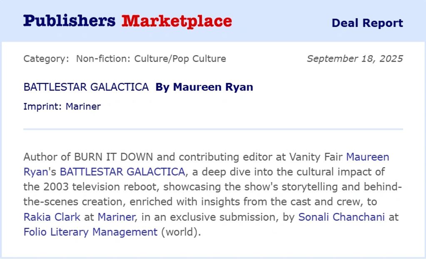The image size is (426, 259).
Task: Open the BATTLESTAR GALACTICA title heading
Action: [x=86, y=87]
